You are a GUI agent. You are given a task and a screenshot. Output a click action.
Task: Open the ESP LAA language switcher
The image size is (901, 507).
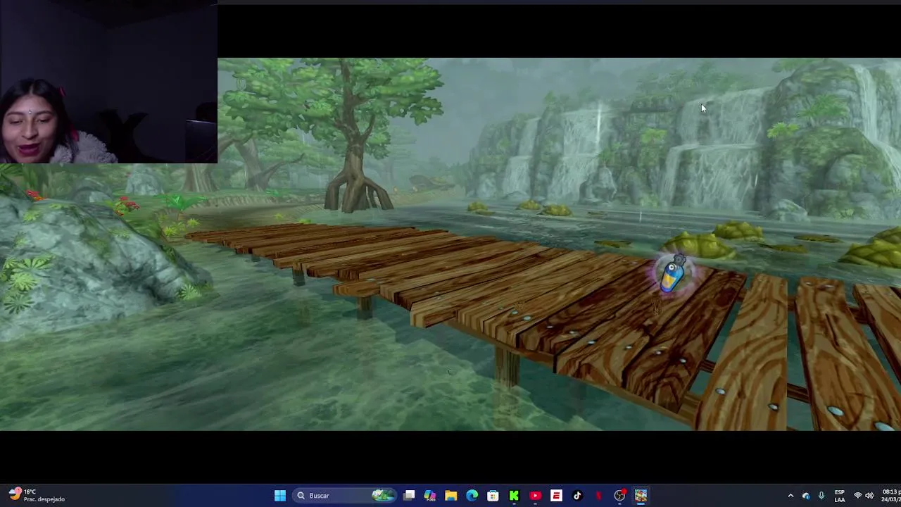839,496
